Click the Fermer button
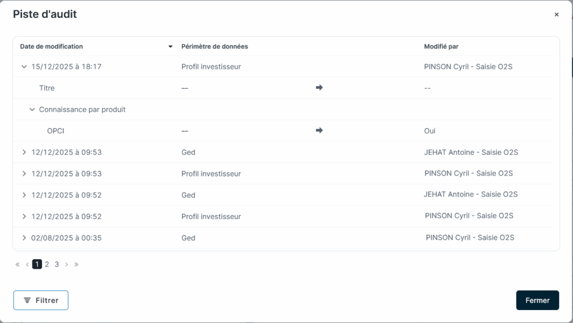This screenshot has width=573, height=323. [x=537, y=300]
